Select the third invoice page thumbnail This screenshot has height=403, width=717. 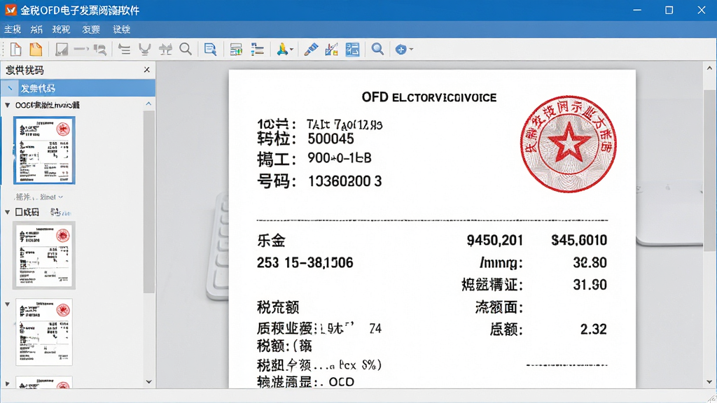coord(44,332)
